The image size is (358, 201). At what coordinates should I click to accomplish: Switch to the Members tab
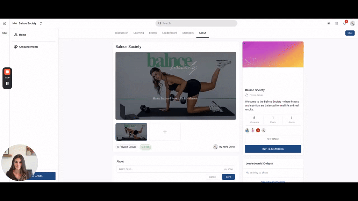click(x=188, y=33)
